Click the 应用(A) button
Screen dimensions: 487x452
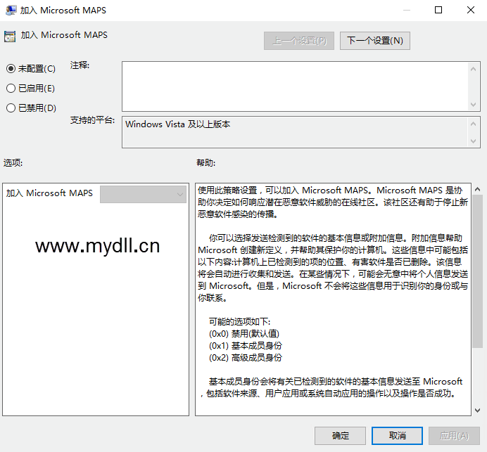pyautogui.click(x=454, y=436)
